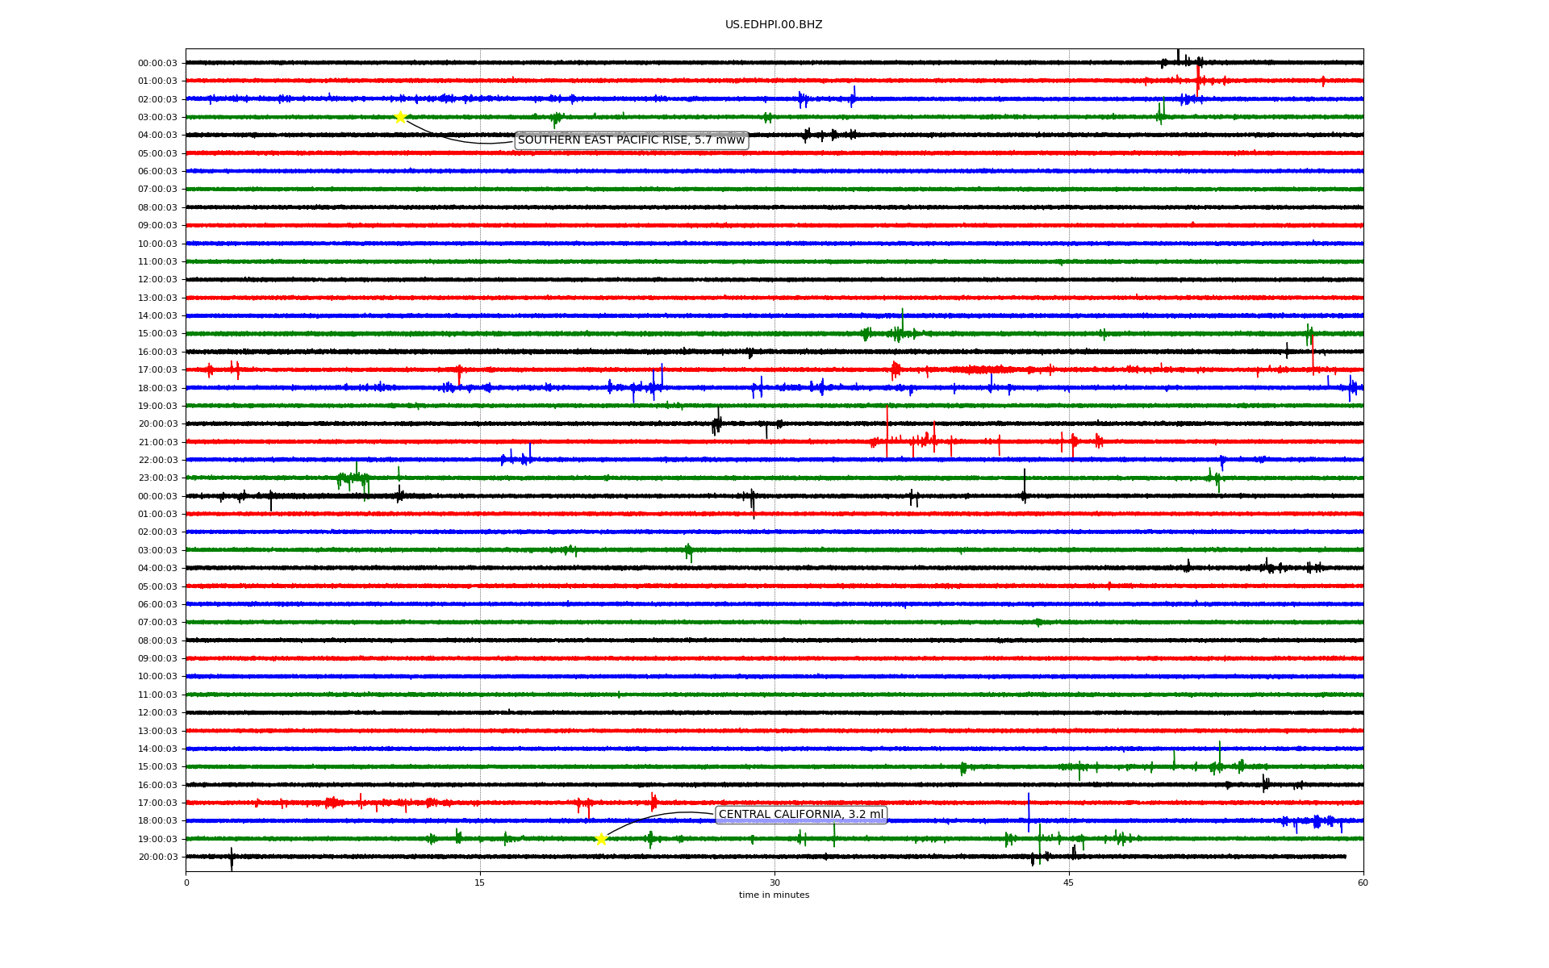This screenshot has height=968, width=1549.
Task: Click the x-axis tick label 0
Action: [186, 882]
